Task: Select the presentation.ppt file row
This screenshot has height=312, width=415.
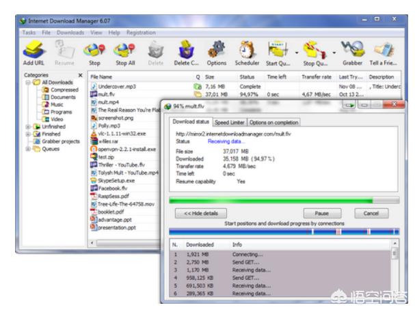Action: [124, 227]
